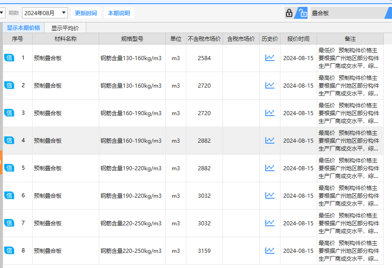Click the 规格型号 column header

132,39
